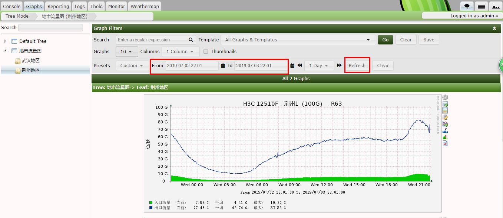Focus the tree Search field

click(x=50, y=28)
